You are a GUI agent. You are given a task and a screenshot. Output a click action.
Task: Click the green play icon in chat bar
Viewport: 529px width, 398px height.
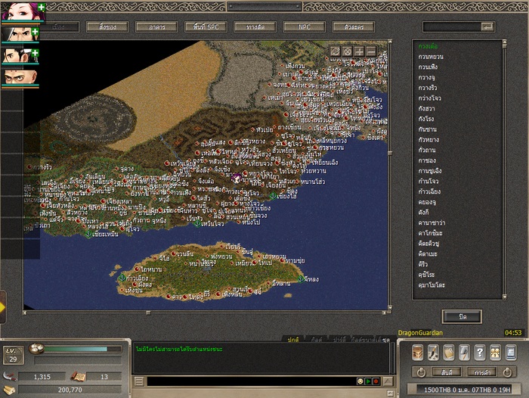click(x=369, y=381)
